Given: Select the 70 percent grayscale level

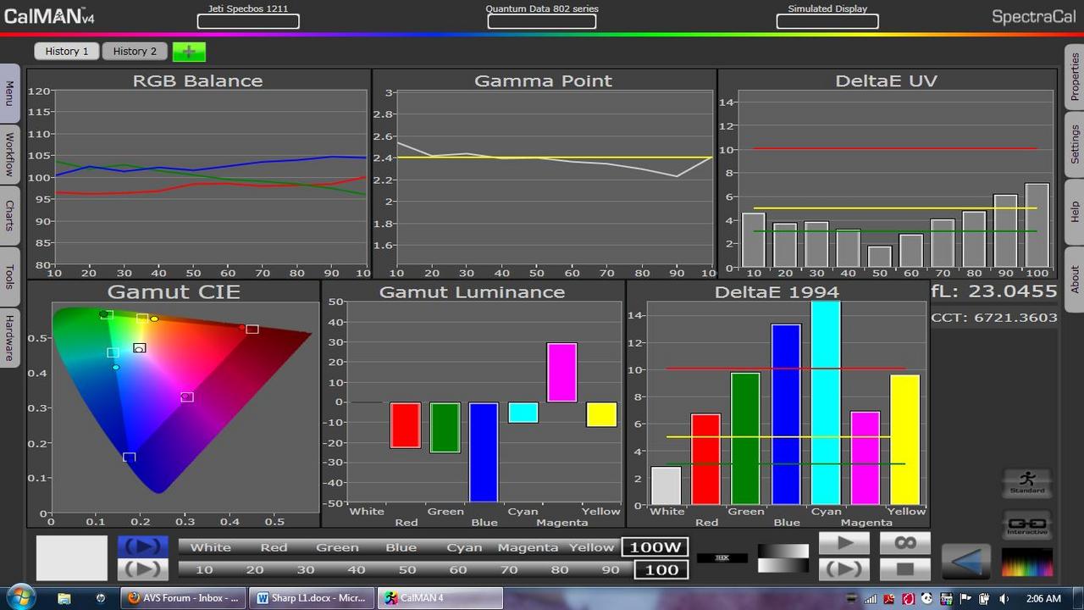Looking at the screenshot, I should [509, 569].
